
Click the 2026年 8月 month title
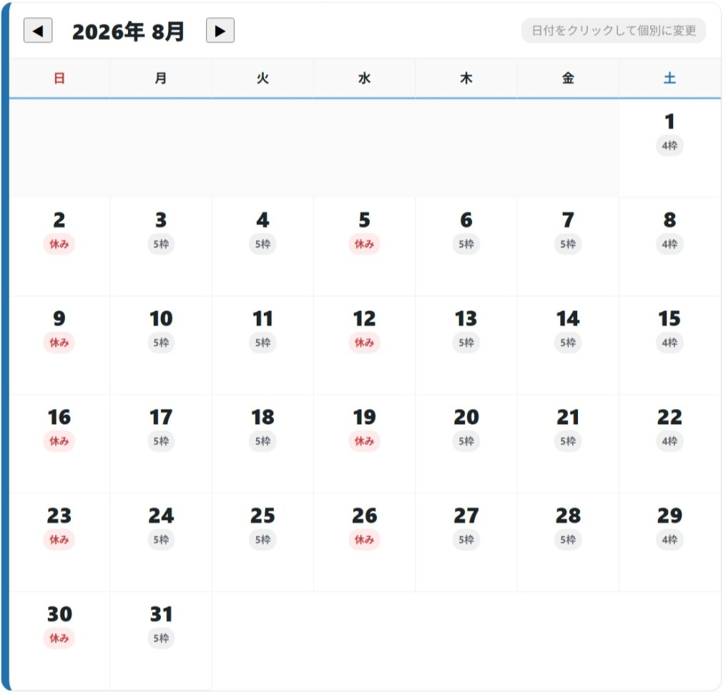(x=128, y=31)
